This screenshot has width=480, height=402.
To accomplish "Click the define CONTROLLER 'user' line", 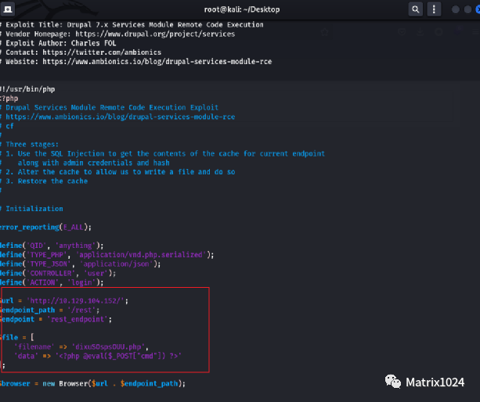I will 58,273.
